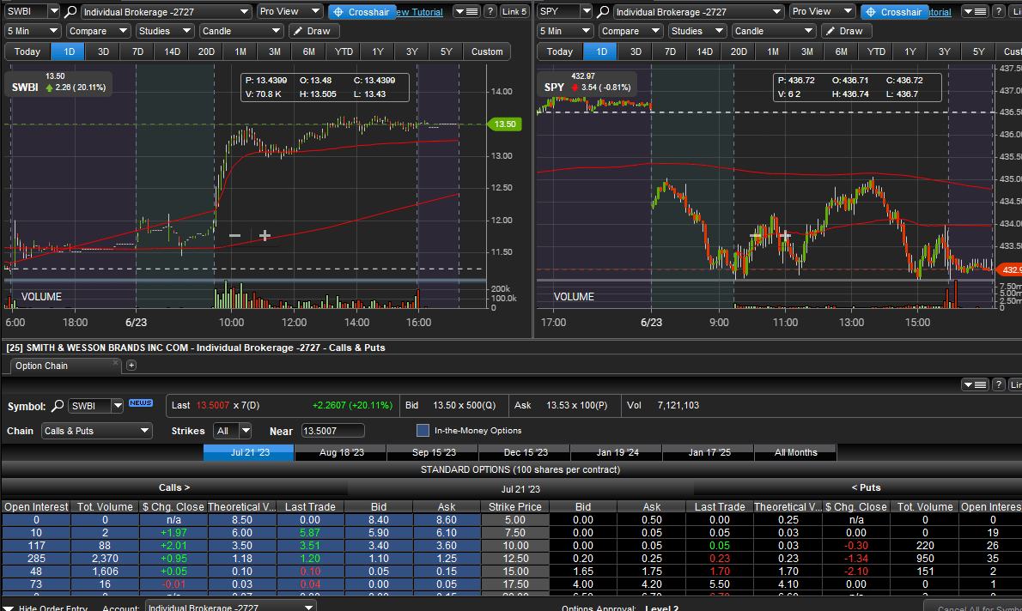This screenshot has width=1022, height=611.
Task: Click the call last trade 5.87 cell
Action: coord(309,533)
